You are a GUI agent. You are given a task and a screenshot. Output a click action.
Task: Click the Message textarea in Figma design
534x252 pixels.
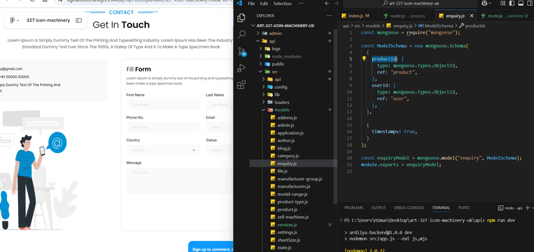point(180,181)
